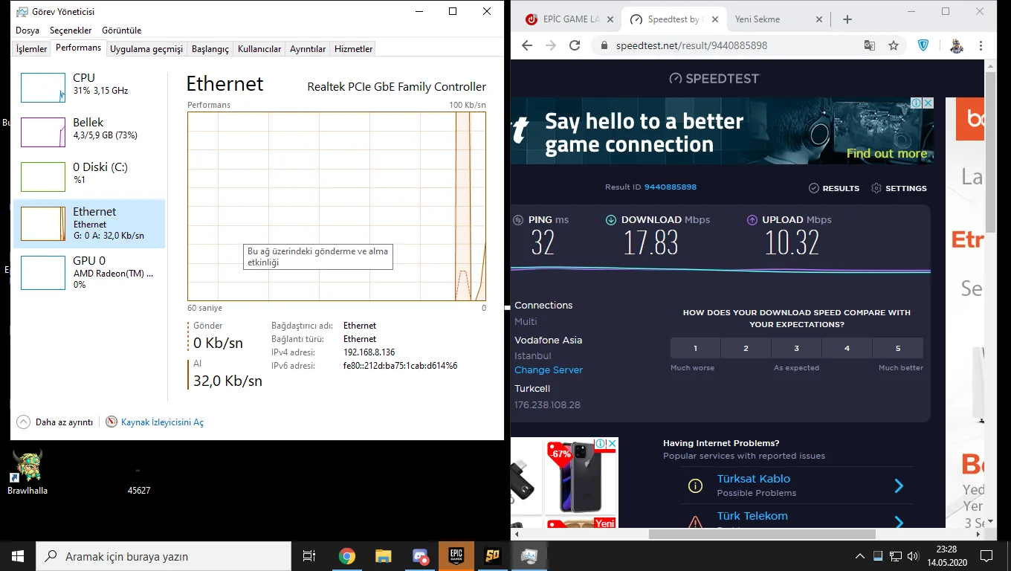Open the Brawlhalla desktop shortcut

click(28, 472)
